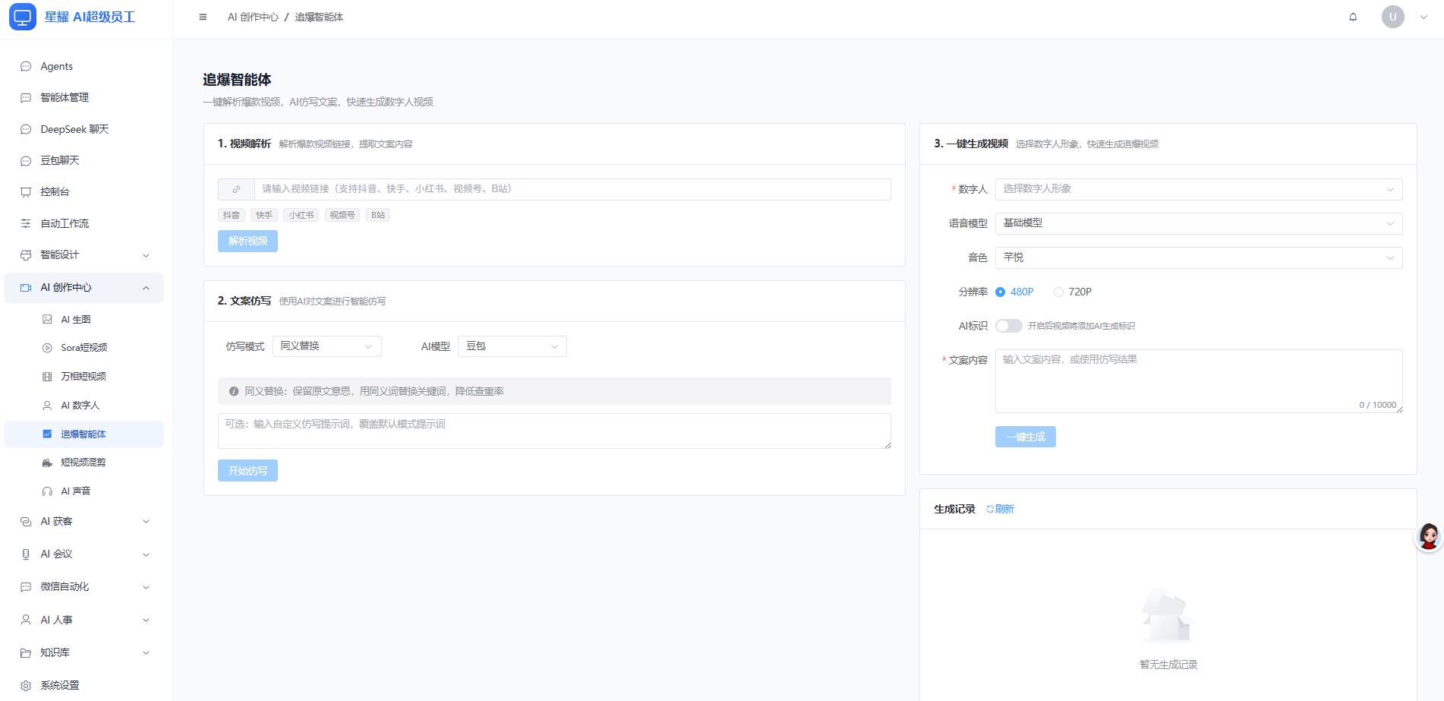
Task: Open the AI模型 豆包 dropdown
Action: tap(512, 346)
